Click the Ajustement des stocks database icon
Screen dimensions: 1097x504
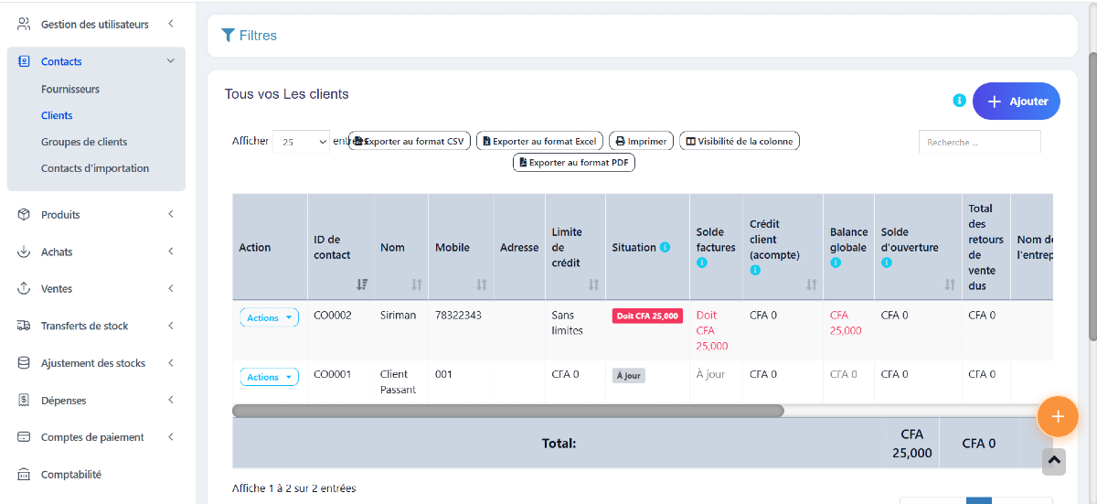pyautogui.click(x=24, y=363)
